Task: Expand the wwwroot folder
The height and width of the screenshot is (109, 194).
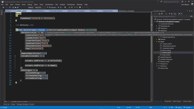Action: [157, 30]
